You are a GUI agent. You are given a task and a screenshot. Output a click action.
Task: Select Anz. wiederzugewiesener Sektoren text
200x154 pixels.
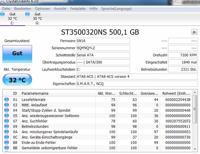(x=50, y=116)
